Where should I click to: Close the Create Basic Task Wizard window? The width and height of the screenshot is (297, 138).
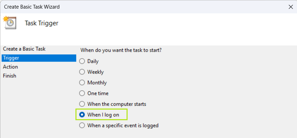tap(291, 7)
